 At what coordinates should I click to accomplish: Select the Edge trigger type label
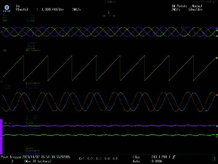136,157
